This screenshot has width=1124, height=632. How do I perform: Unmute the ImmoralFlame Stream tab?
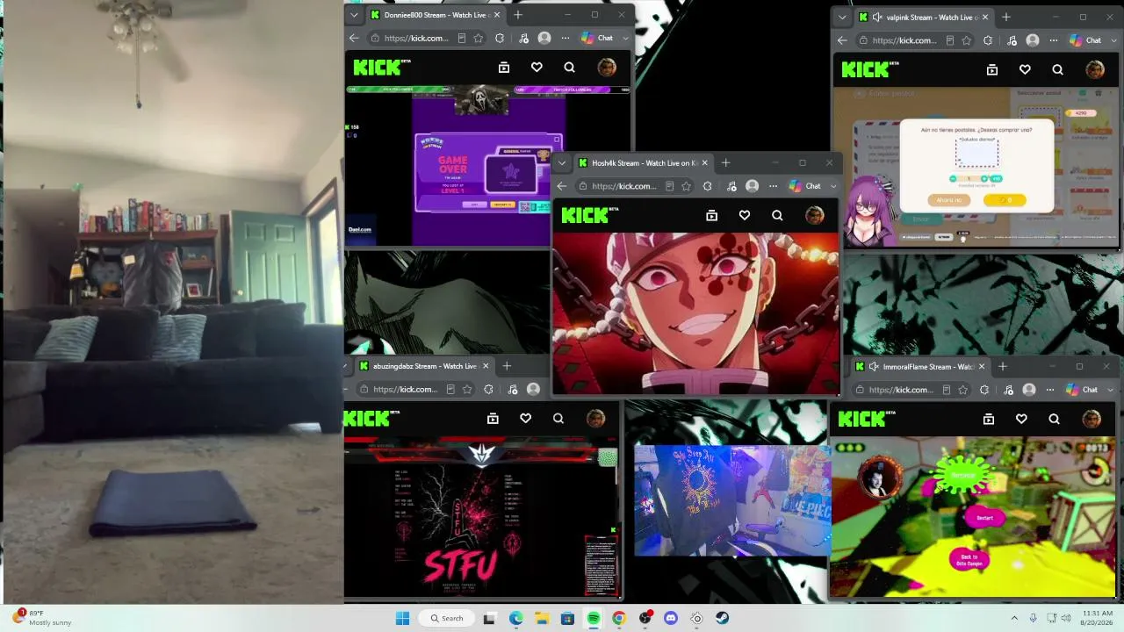point(873,367)
